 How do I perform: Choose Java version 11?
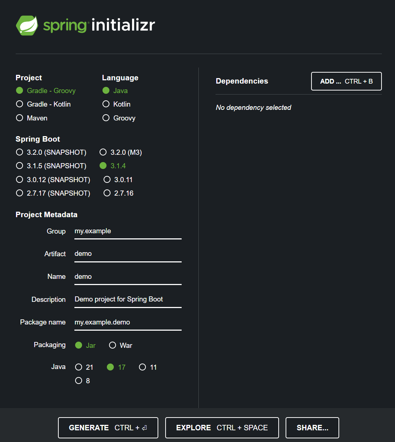point(148,367)
